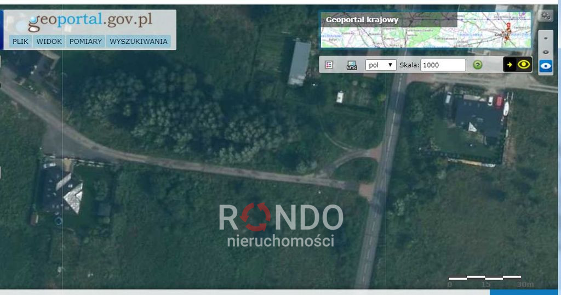Open the map legend icon

point(329,65)
